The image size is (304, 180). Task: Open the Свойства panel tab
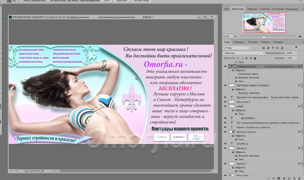point(264,9)
